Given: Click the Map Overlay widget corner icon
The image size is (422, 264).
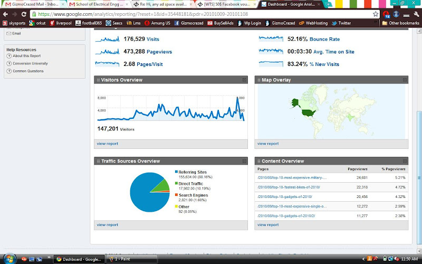Looking at the screenshot, I should (405, 80).
